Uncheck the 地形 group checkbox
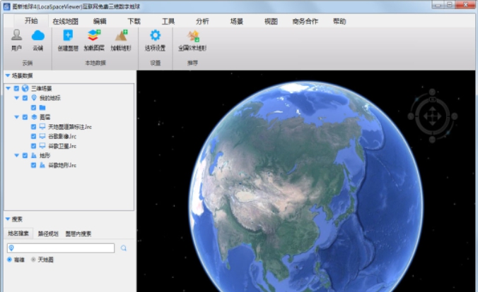The height and width of the screenshot is (292, 478). (25, 155)
